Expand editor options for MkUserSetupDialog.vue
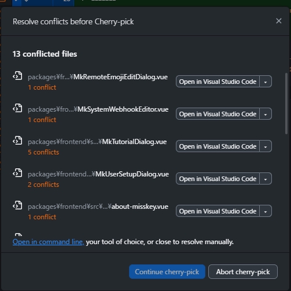The width and height of the screenshot is (291, 291). click(265, 179)
